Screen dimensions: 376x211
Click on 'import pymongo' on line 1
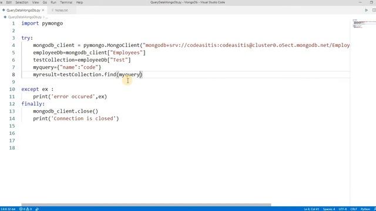pos(42,23)
